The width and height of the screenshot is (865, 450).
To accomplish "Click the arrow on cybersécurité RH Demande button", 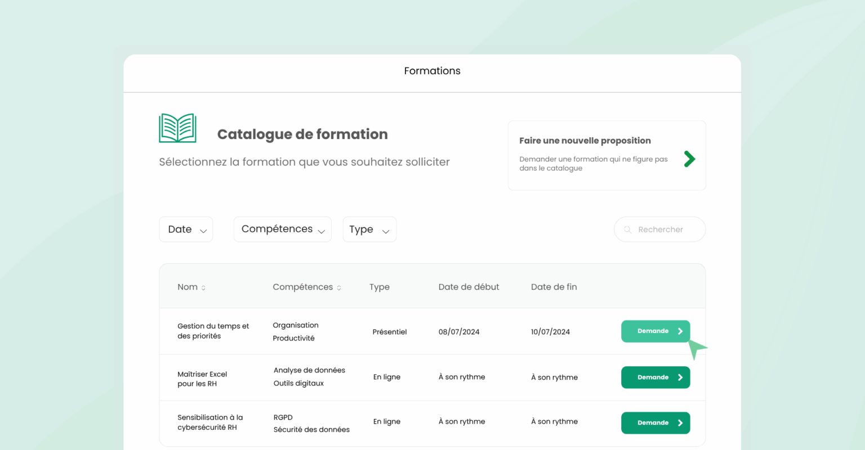I will tap(680, 423).
